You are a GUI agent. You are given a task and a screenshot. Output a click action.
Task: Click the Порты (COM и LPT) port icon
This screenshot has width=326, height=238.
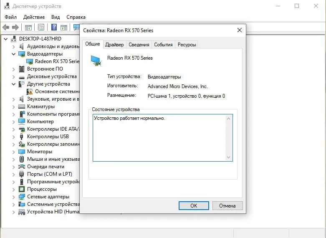pos(21,174)
